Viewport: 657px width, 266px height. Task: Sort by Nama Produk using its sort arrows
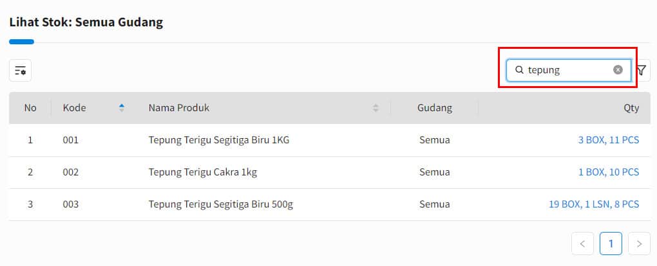tap(376, 108)
